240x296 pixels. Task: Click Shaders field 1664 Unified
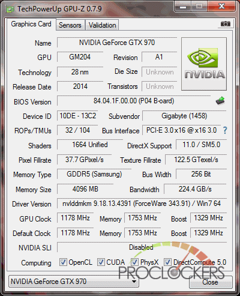click(x=90, y=145)
